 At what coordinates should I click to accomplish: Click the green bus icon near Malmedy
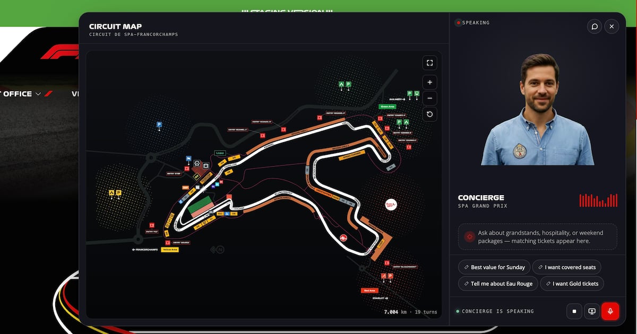[417, 93]
